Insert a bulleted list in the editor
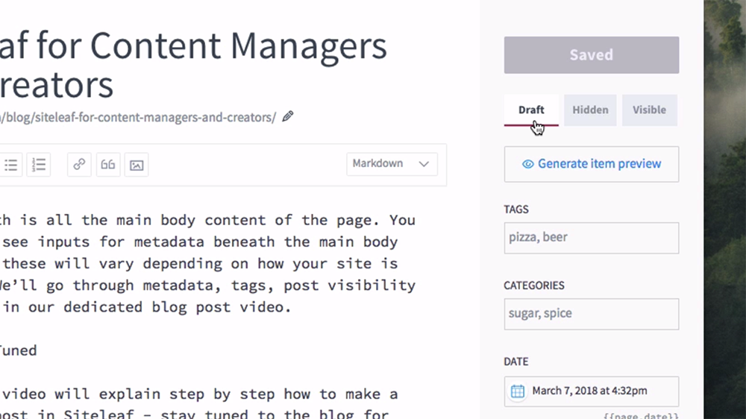 pyautogui.click(x=10, y=165)
